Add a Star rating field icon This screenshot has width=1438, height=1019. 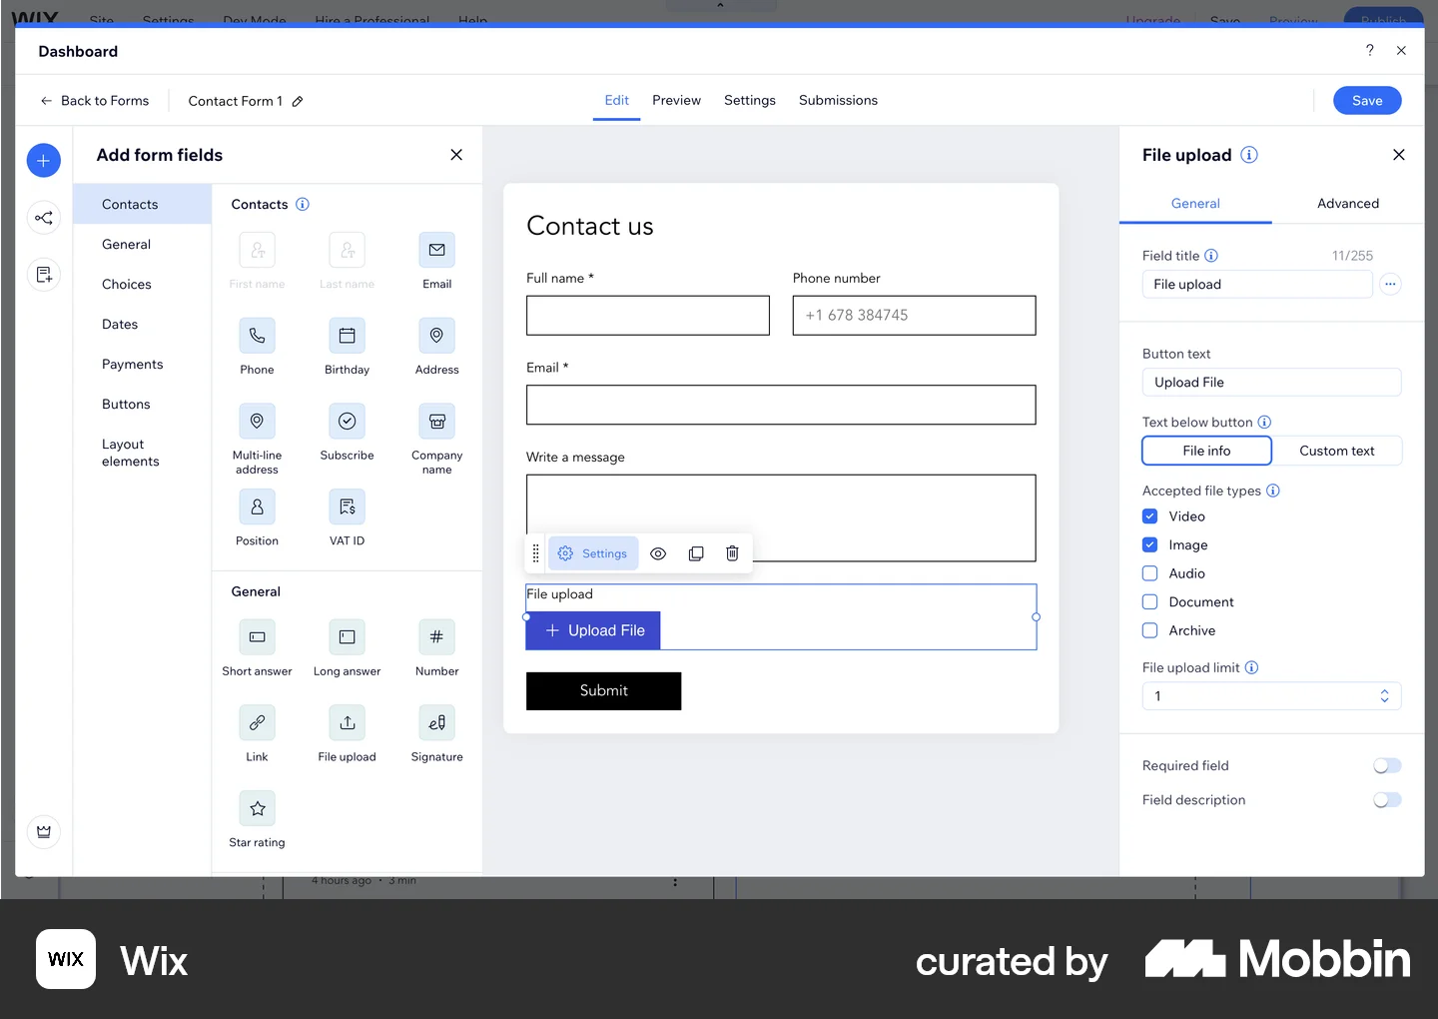[x=257, y=809]
